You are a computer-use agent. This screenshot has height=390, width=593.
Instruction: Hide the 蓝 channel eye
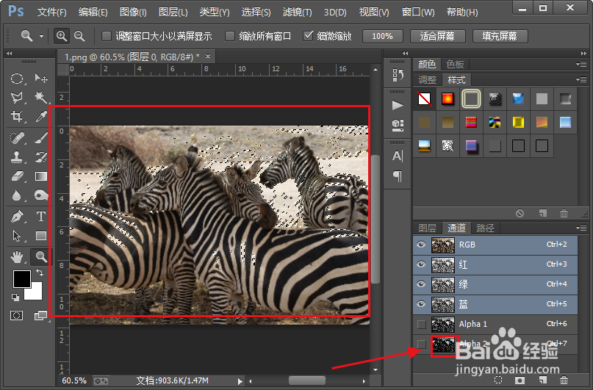click(421, 304)
